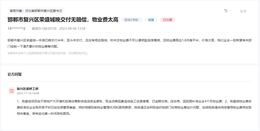Select the 城建 category tag
The image size is (260, 131).
(151, 20)
